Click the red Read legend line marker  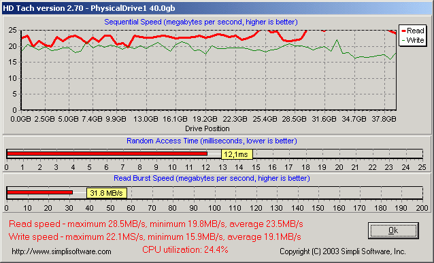(x=403, y=31)
